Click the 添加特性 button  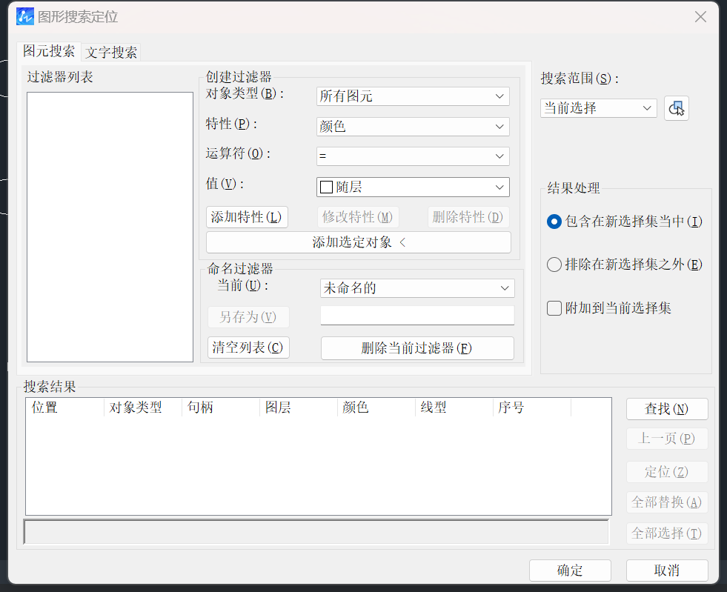pyautogui.click(x=247, y=217)
